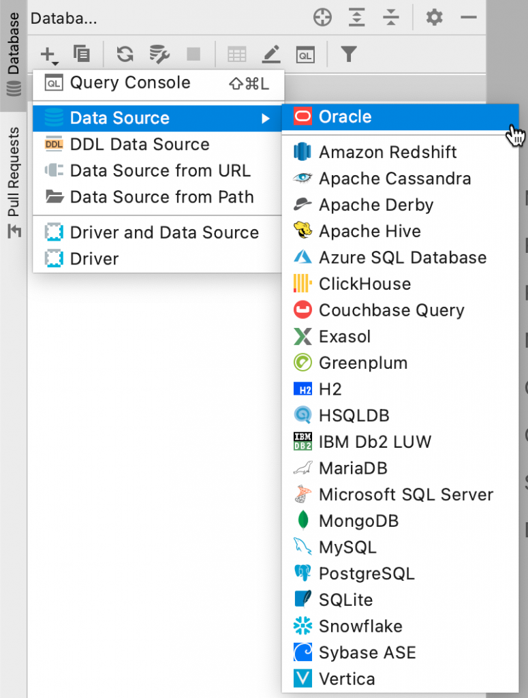Screen dimensions: 528x698
Task: Open a Query Console via the QL toolbar icon
Action: point(305,54)
